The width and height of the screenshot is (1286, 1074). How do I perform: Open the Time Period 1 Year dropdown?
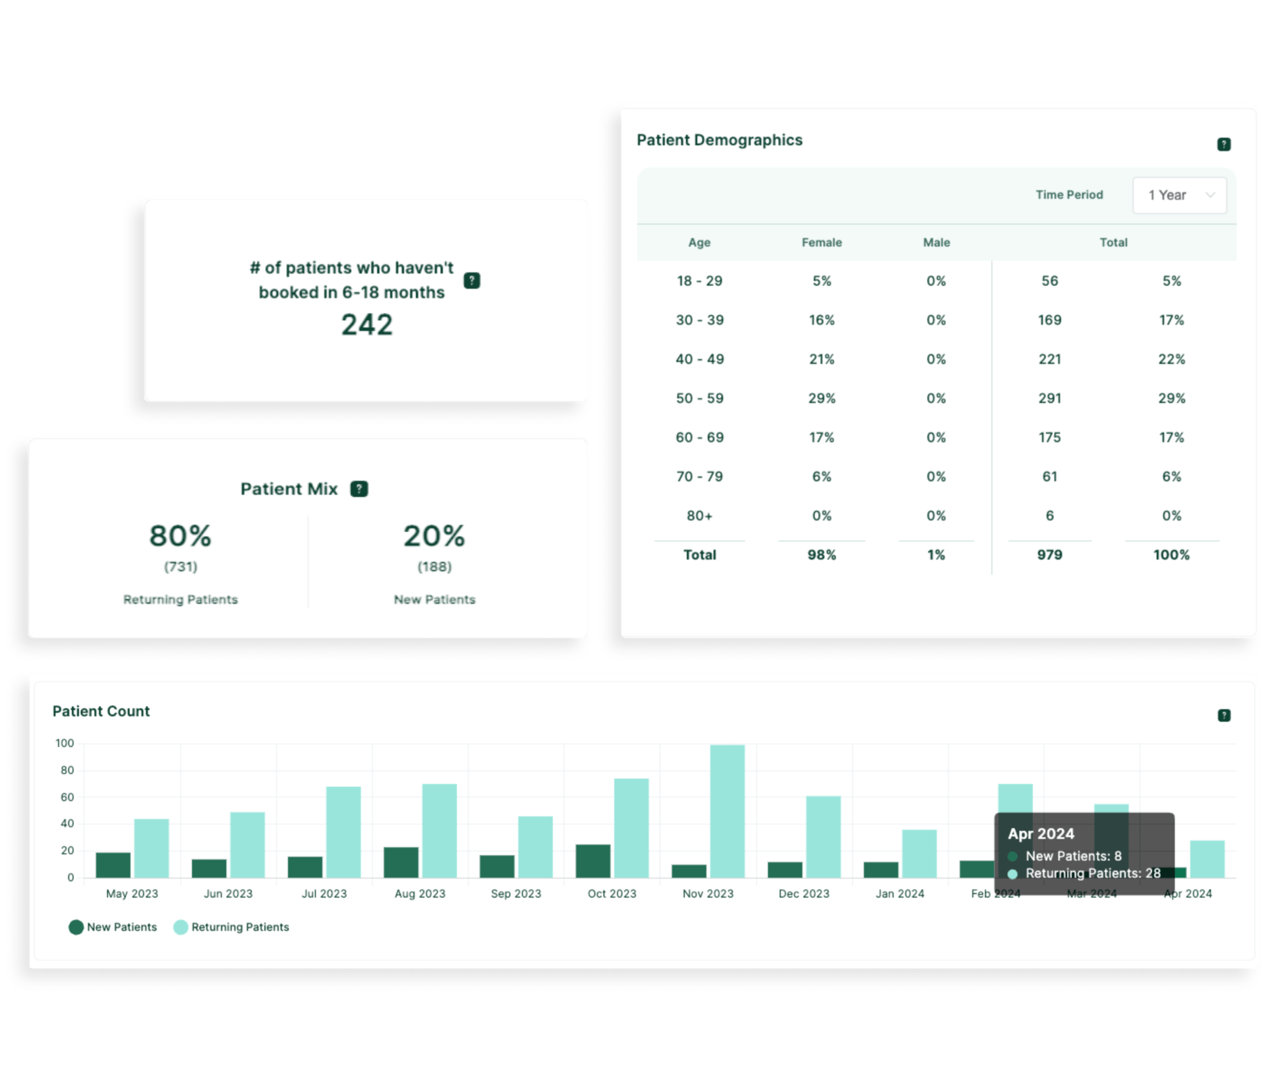point(1179,195)
